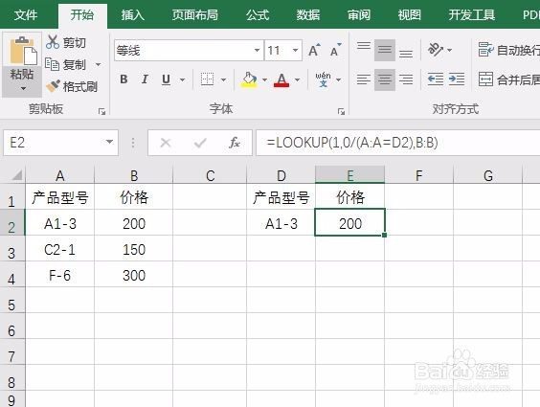Select row 2 header
This screenshot has width=540, height=407.
coord(11,223)
